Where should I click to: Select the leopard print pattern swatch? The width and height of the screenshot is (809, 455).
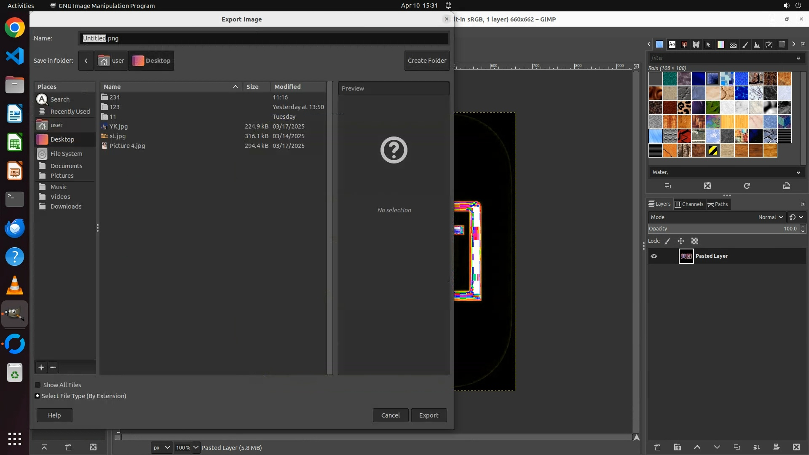pos(684,107)
